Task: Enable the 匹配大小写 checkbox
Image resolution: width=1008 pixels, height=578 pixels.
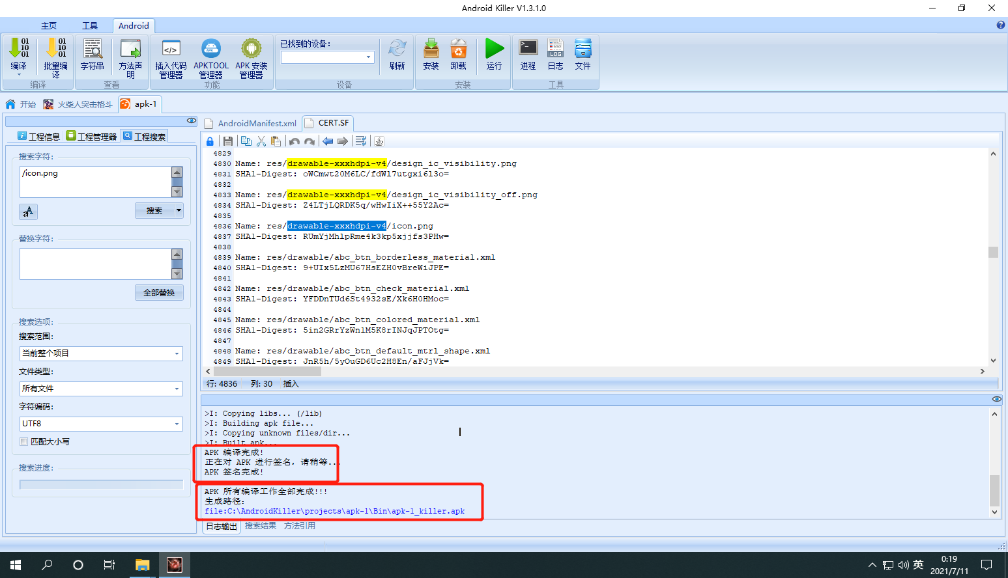Action: (x=24, y=441)
